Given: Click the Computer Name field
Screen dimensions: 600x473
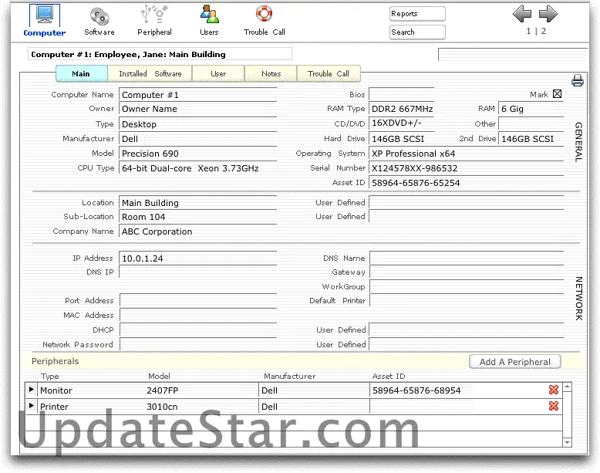Looking at the screenshot, I should pos(198,95).
